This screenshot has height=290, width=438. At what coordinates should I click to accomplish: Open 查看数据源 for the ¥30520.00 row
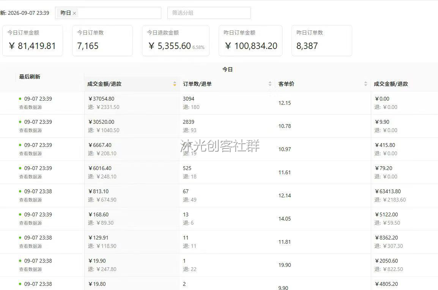pyautogui.click(x=30, y=131)
